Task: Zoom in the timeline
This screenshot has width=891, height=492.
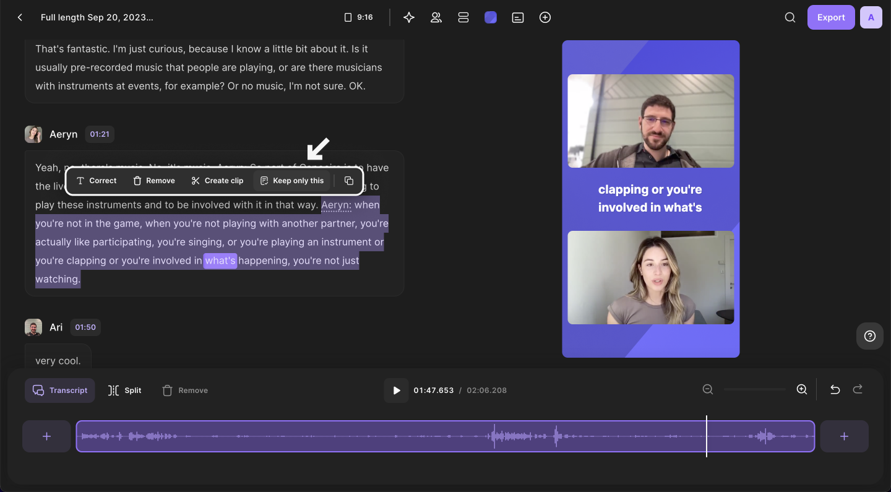Action: tap(802, 389)
